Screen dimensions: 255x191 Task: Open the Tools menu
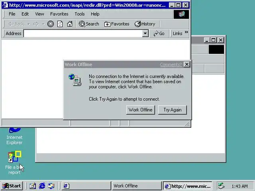80,14
